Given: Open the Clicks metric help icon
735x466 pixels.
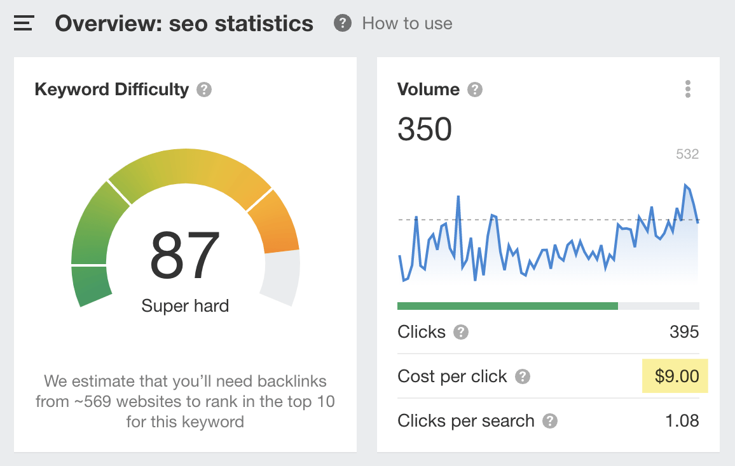Looking at the screenshot, I should point(460,331).
